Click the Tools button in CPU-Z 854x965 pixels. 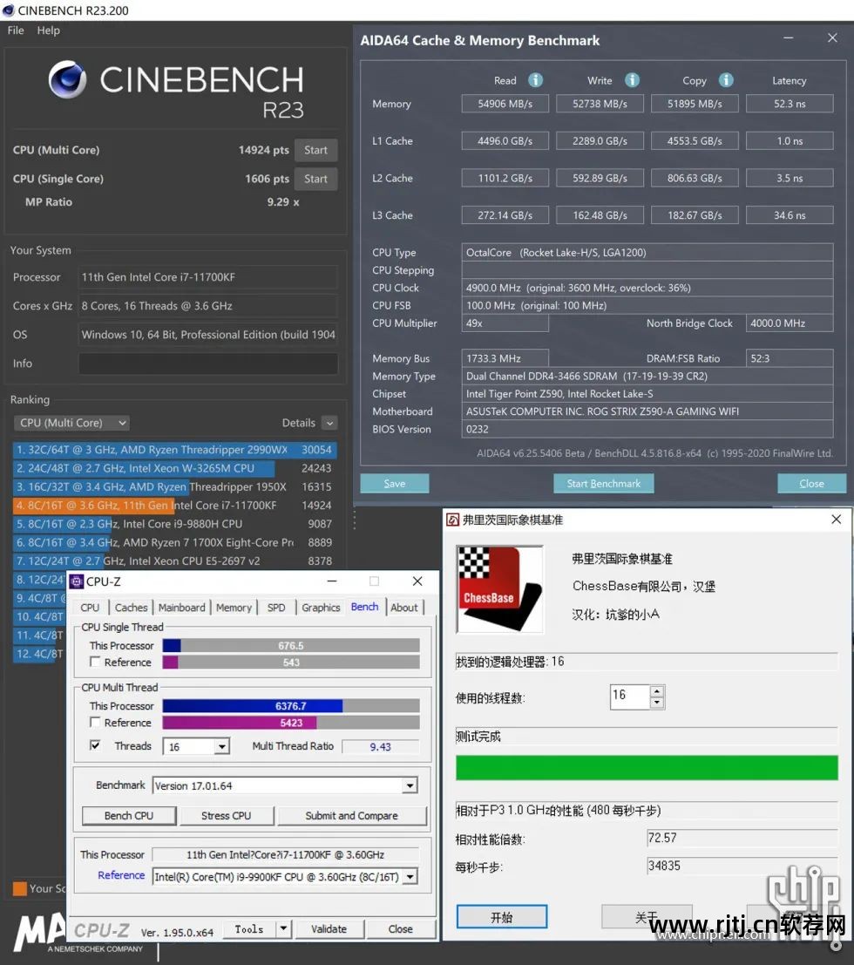point(249,928)
